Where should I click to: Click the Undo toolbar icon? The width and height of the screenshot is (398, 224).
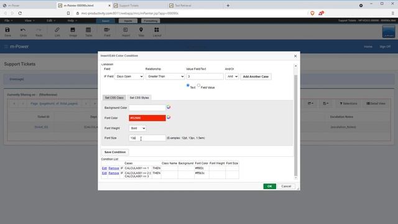(x=23, y=32)
